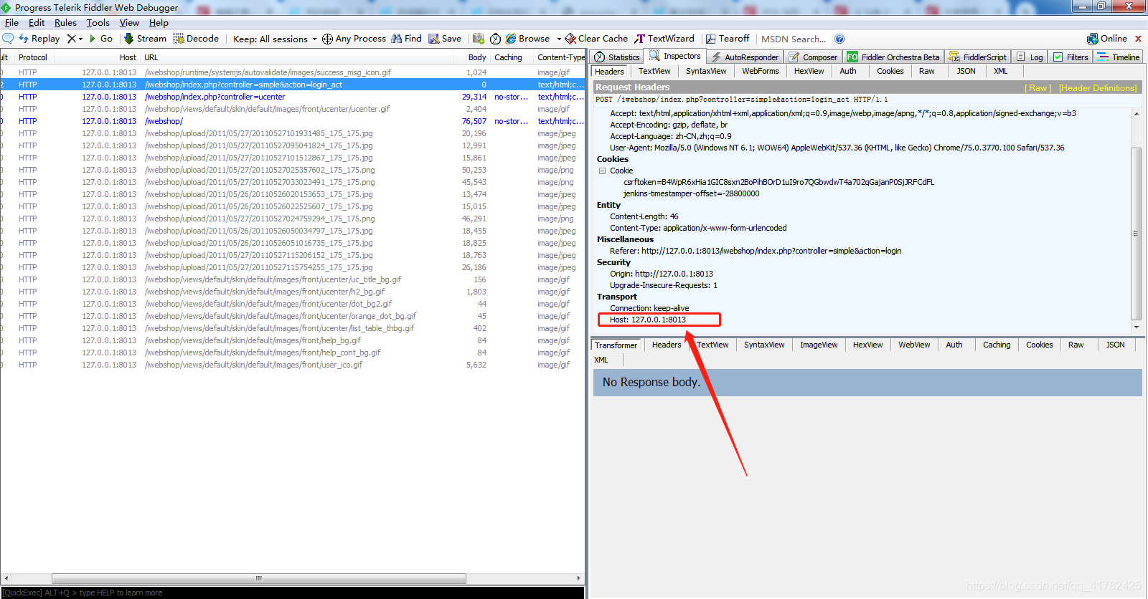Select response XML tab

click(601, 360)
